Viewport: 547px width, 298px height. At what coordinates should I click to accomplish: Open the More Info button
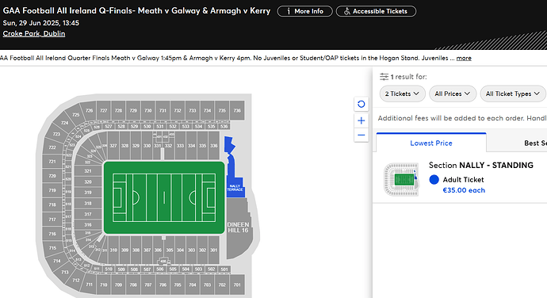(305, 11)
